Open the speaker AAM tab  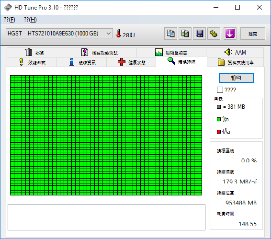[x=235, y=52]
